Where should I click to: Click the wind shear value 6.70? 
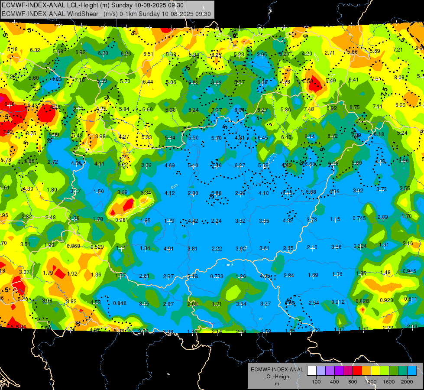pos(103,53)
